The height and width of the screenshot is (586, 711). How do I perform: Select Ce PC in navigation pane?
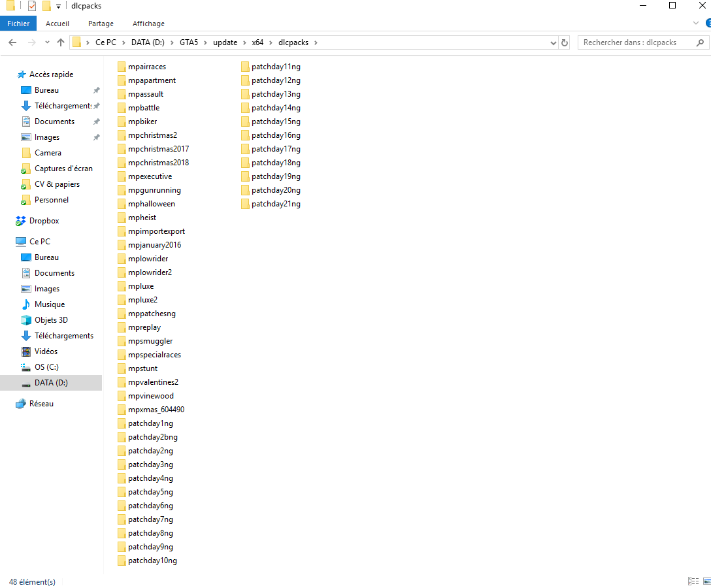point(39,242)
